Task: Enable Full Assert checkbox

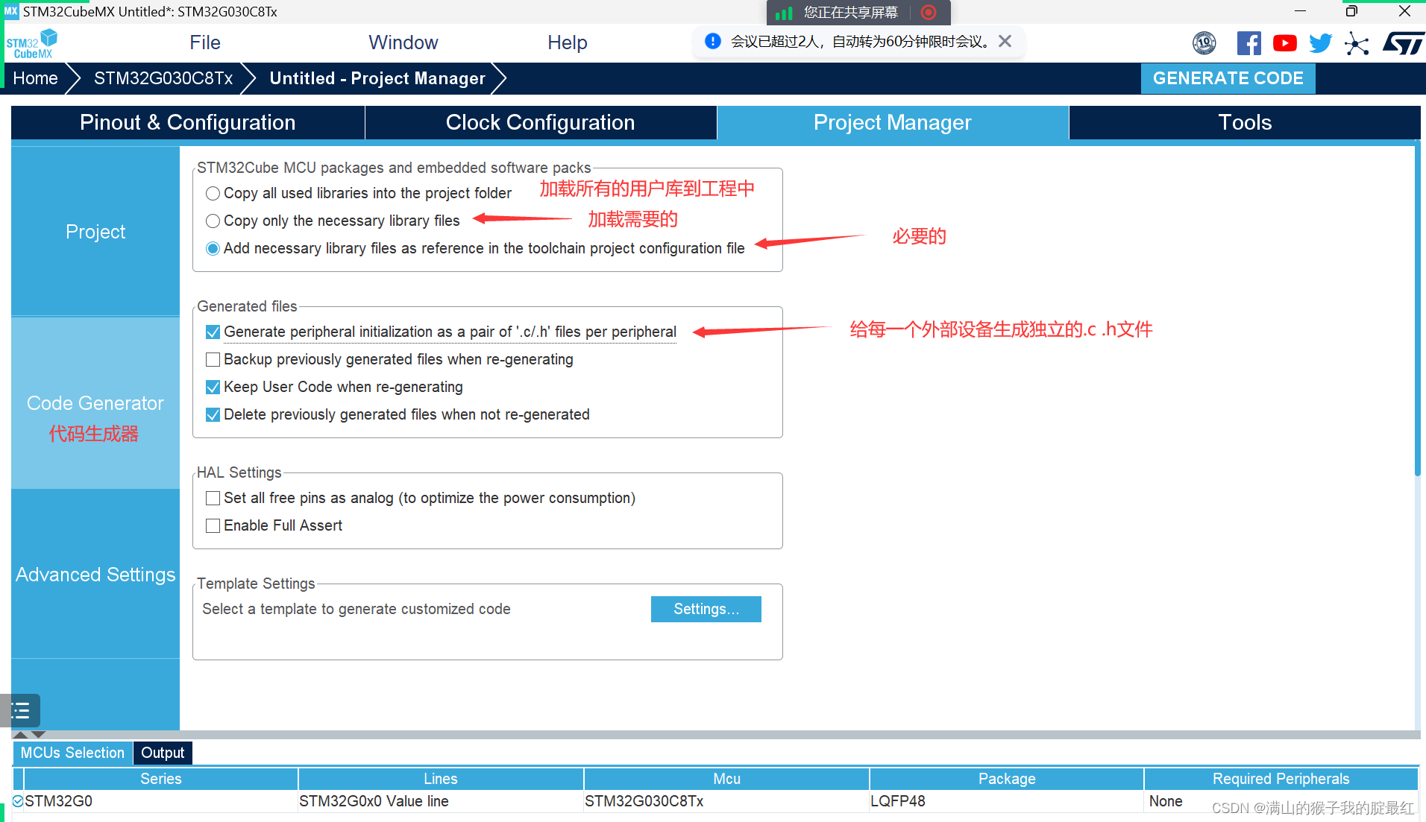Action: (x=213, y=526)
